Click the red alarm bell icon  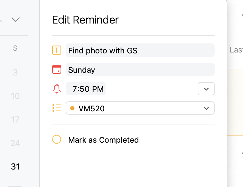(57, 89)
